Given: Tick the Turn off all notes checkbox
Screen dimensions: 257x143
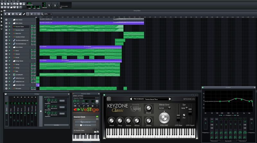Looking at the screenshot, I should [x=81, y=125].
